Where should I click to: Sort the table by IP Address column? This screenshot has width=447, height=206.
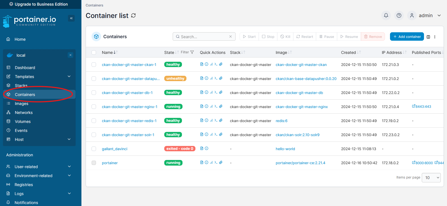pos(394,52)
